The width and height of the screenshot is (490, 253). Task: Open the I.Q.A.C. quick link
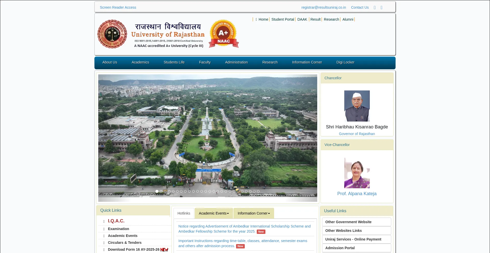(116, 221)
